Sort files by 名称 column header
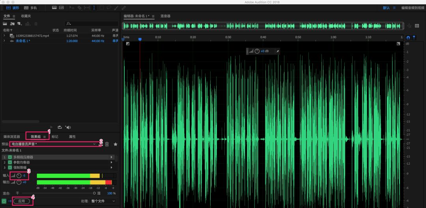The width and height of the screenshot is (426, 208). (8, 30)
